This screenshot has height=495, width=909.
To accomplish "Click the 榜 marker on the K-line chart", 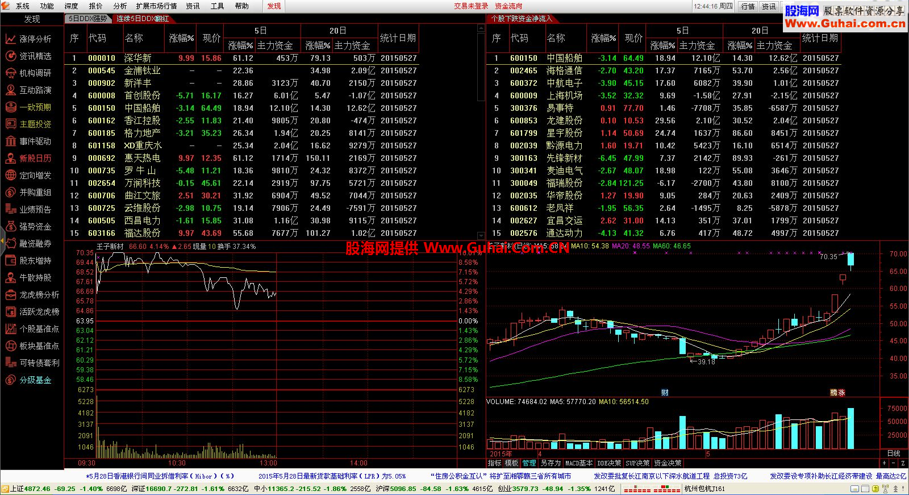I will coord(834,393).
